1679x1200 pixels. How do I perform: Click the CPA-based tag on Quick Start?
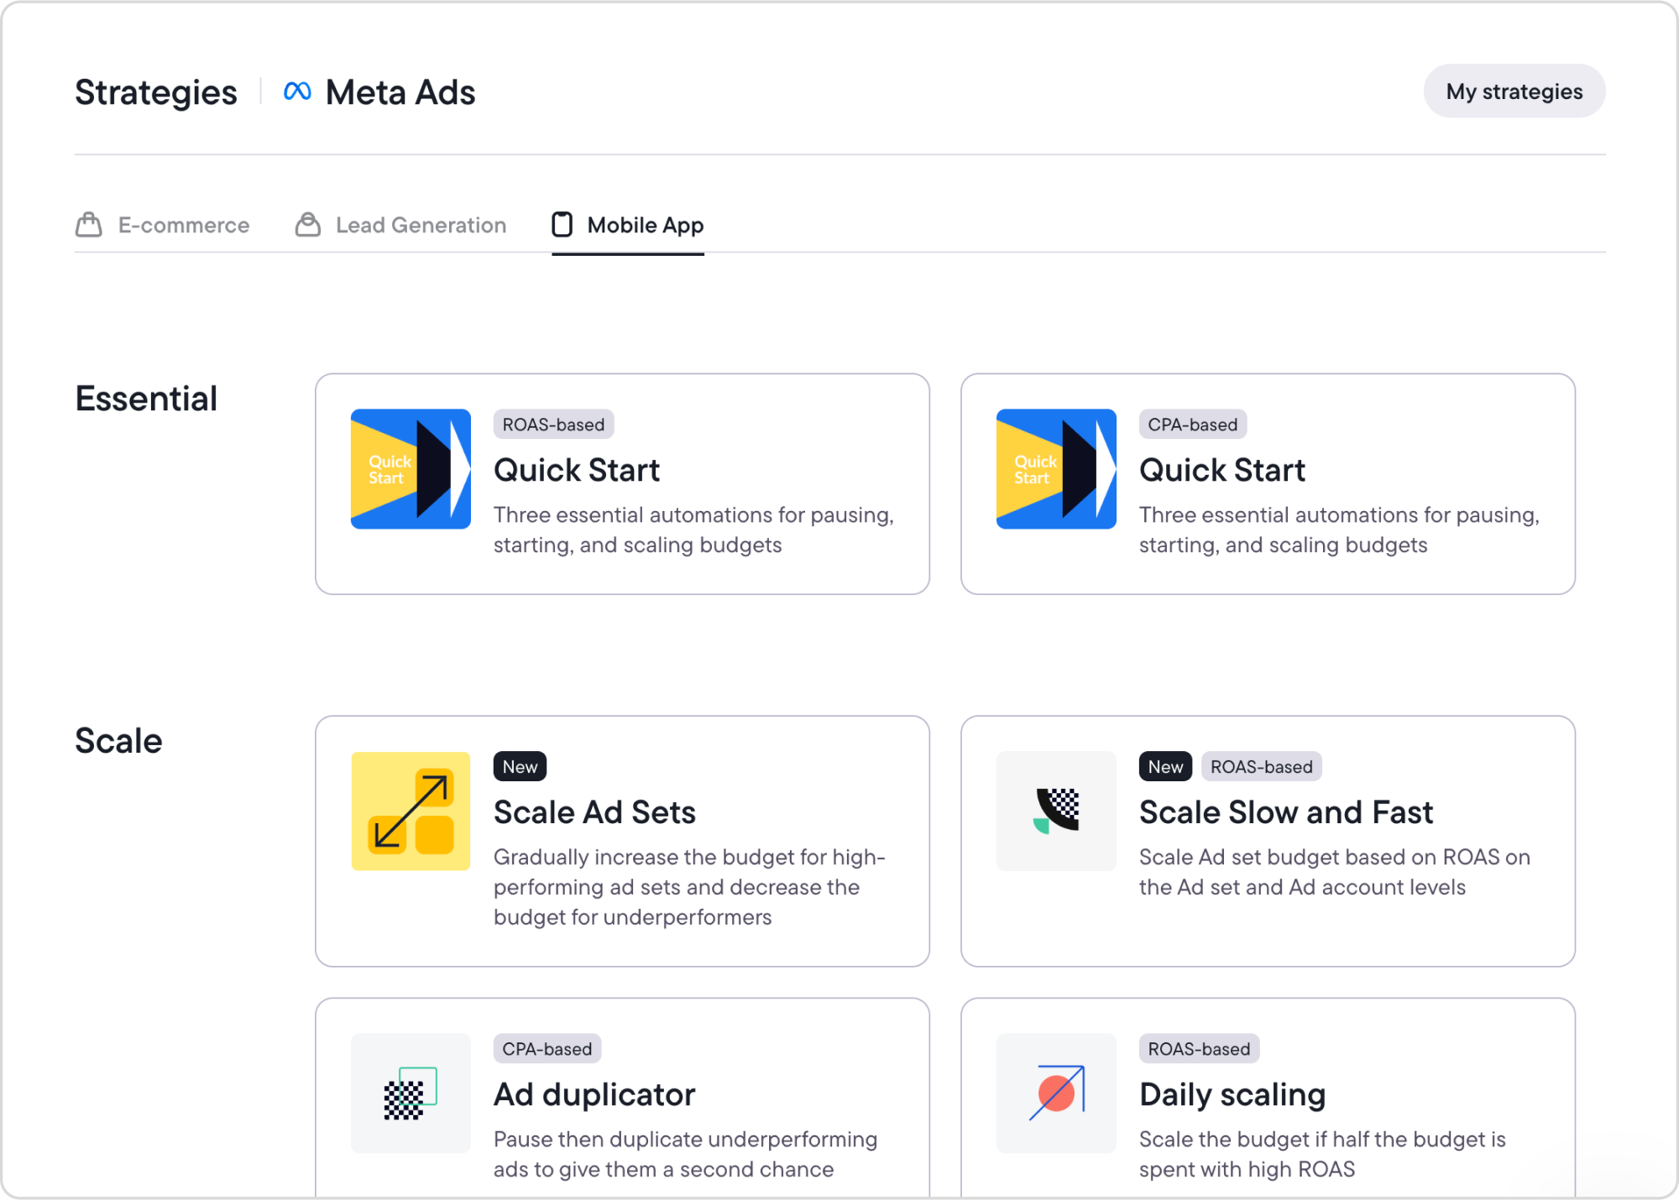click(1193, 425)
